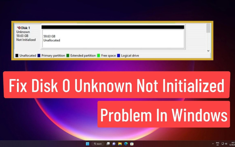235x147 pixels.
Task: Click the red Disk 1 error icon
Action: [19, 28]
